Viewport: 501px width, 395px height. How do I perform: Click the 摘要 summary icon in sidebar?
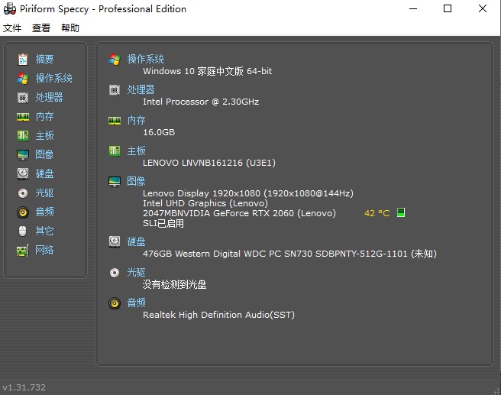point(23,59)
